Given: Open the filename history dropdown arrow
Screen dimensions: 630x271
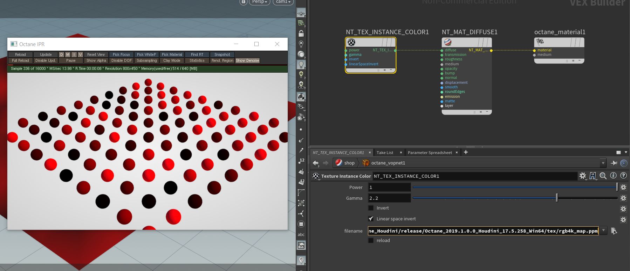Looking at the screenshot, I should coord(603,230).
